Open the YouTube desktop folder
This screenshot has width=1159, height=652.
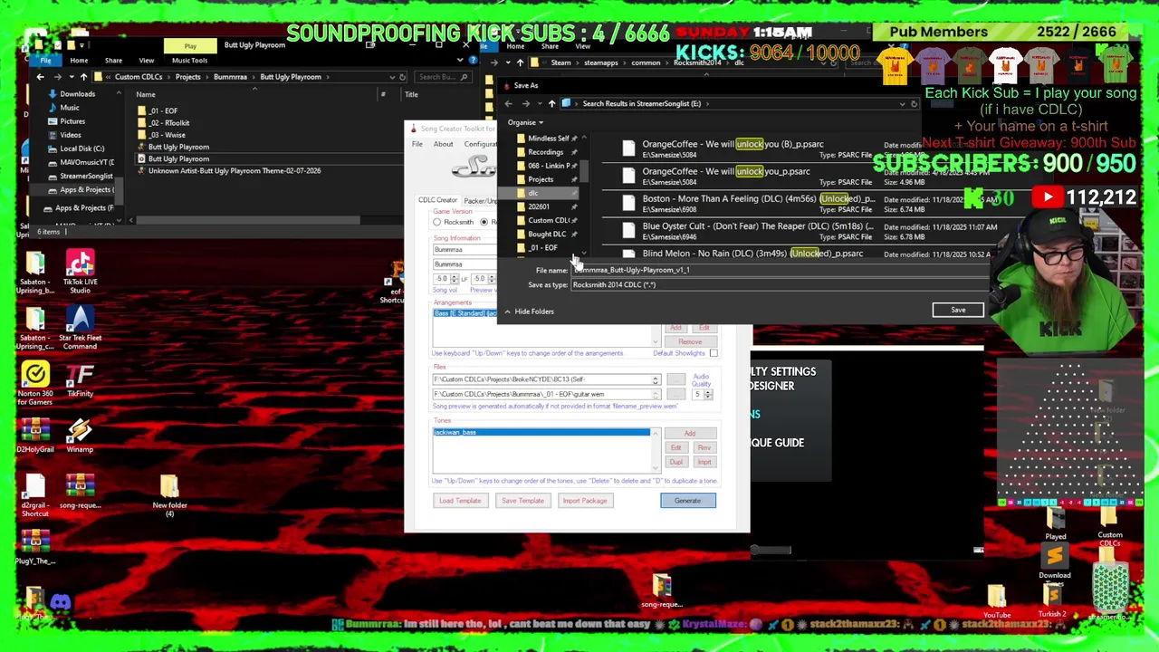pos(997,602)
